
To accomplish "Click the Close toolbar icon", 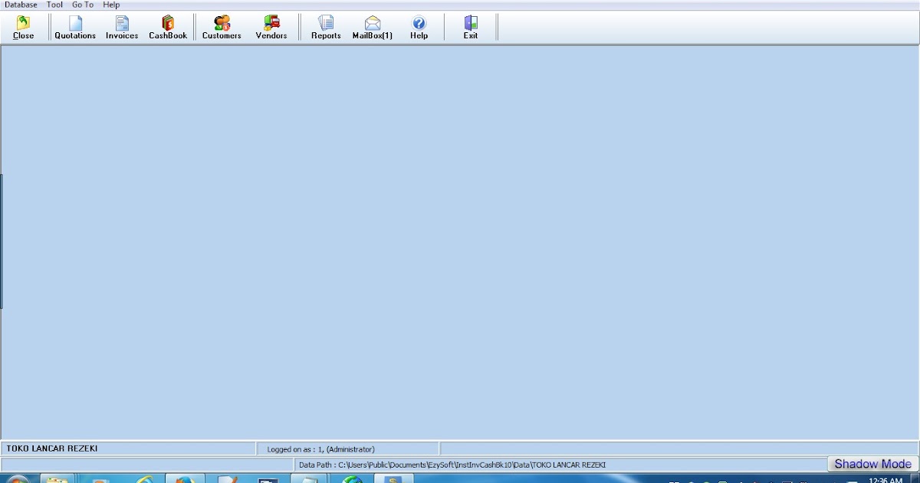I will tap(23, 27).
